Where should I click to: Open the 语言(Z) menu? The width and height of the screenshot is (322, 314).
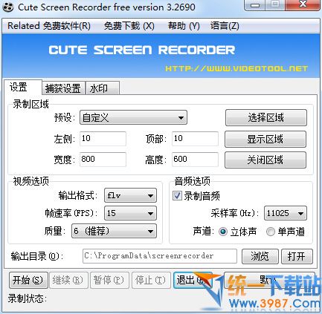point(225,26)
